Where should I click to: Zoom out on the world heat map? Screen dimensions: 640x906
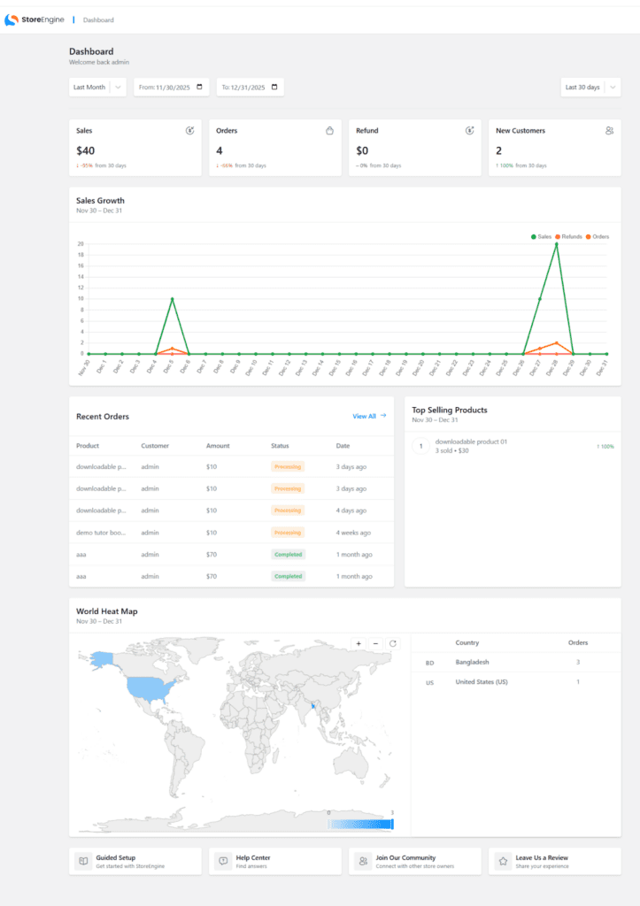[376, 644]
